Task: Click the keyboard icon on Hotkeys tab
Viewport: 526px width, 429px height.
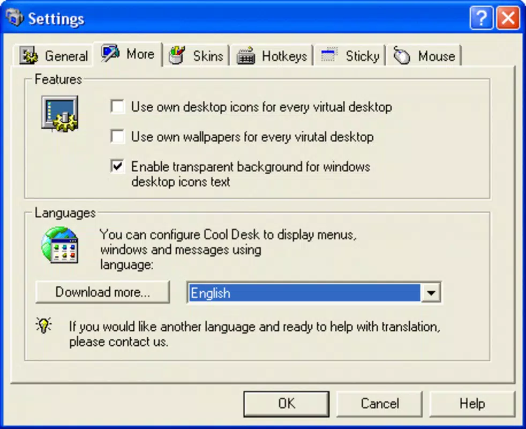Action: (x=246, y=55)
